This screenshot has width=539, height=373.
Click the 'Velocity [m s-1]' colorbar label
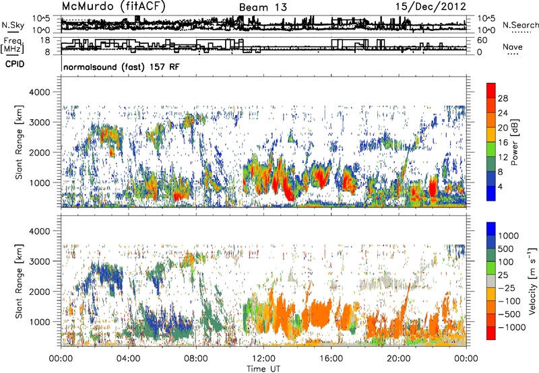click(532, 281)
